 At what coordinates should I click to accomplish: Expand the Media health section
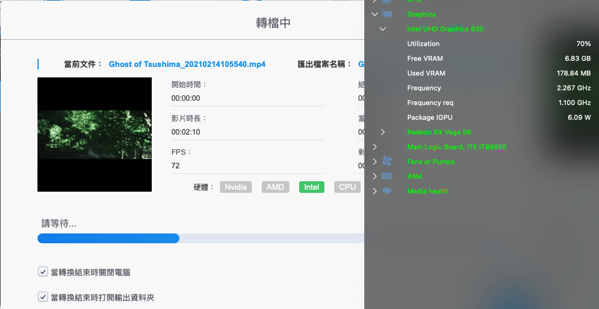pos(375,191)
